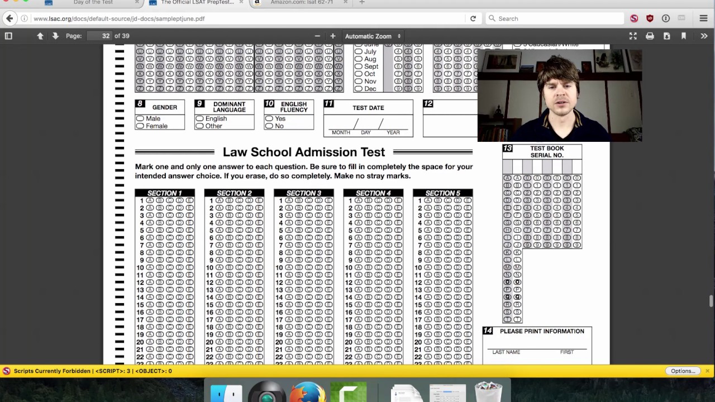Click the Law School Admission Test heading
Viewport: 715px width, 402px height.
304,152
